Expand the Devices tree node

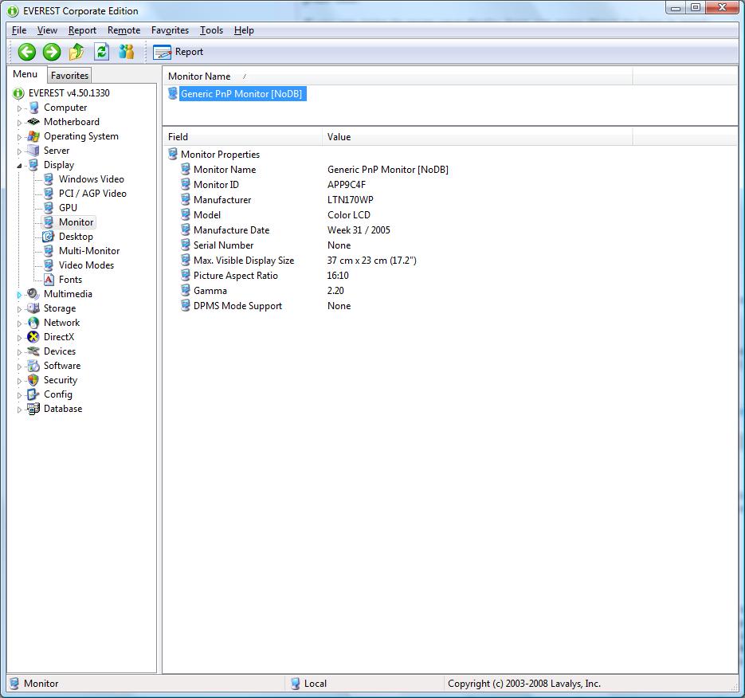[x=19, y=352]
